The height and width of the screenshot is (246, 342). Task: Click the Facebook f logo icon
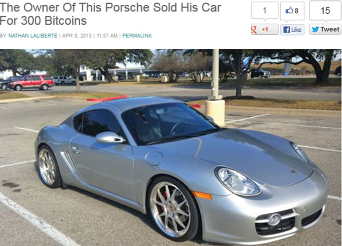click(x=286, y=29)
